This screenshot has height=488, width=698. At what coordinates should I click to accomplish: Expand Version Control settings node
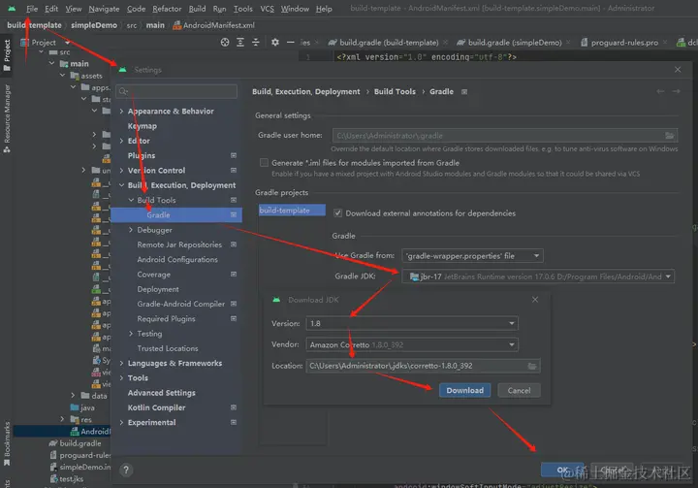(121, 170)
